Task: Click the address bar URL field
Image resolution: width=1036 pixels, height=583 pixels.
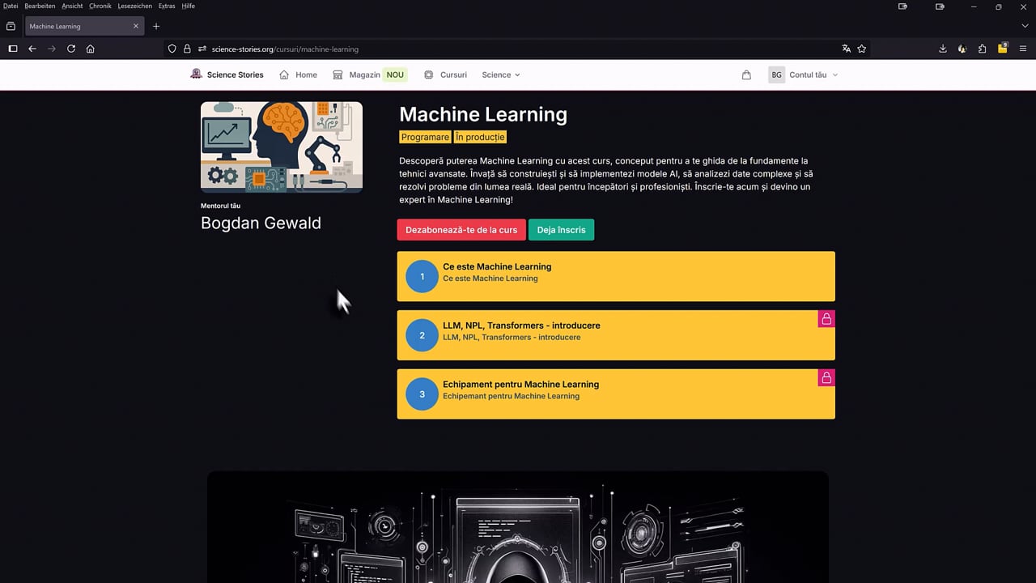Action: point(518,49)
